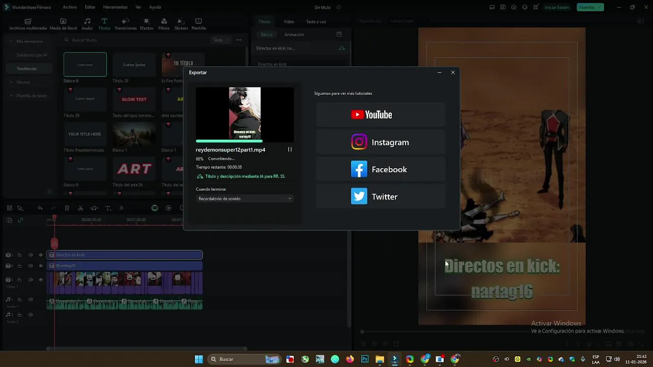Viewport: 653px width, 367px height.
Task: Click the selection arrow tool in timeline toolbar
Action: 20,208
